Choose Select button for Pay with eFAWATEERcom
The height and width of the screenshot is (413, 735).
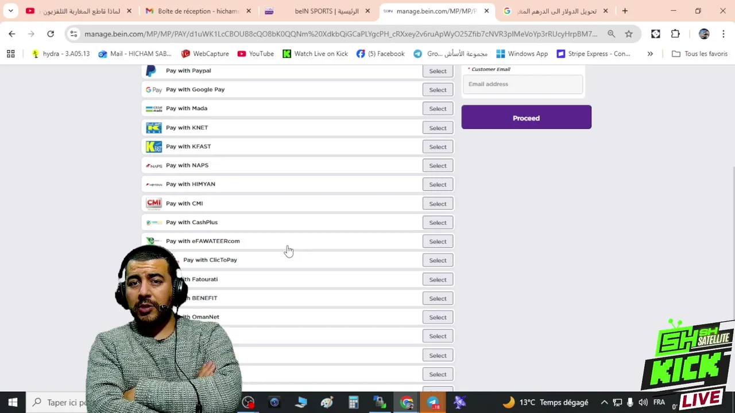point(438,241)
